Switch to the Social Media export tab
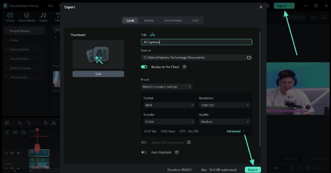 coord(173,21)
